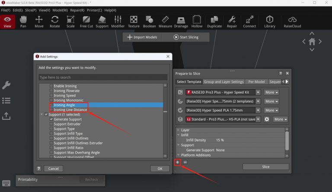Click the minus remove-setting button

pos(185,162)
